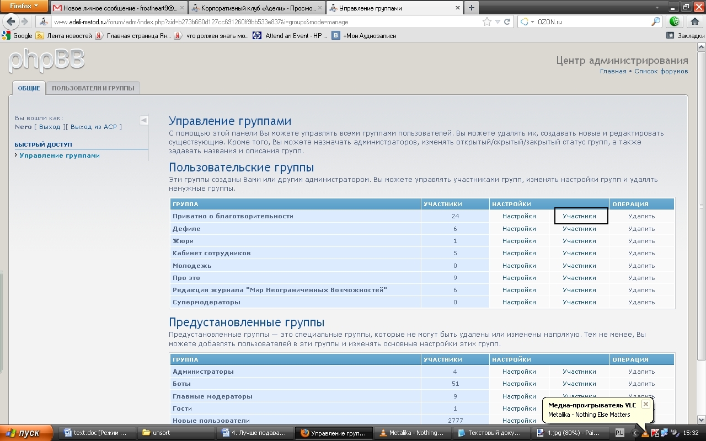Open Участники for the Про это group

point(579,278)
